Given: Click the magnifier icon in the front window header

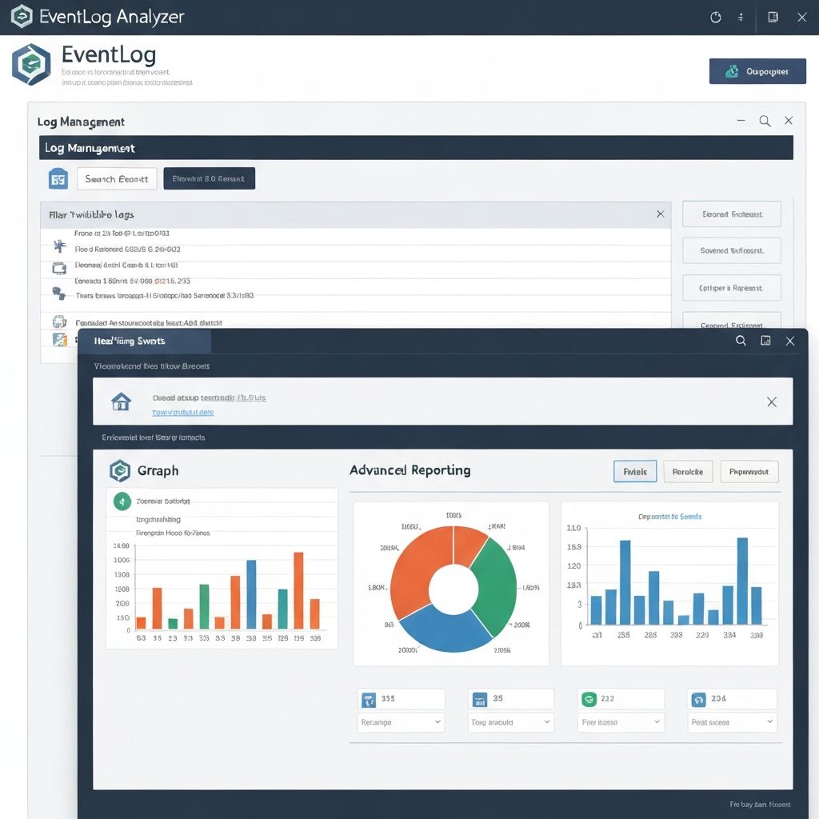Looking at the screenshot, I should (741, 341).
